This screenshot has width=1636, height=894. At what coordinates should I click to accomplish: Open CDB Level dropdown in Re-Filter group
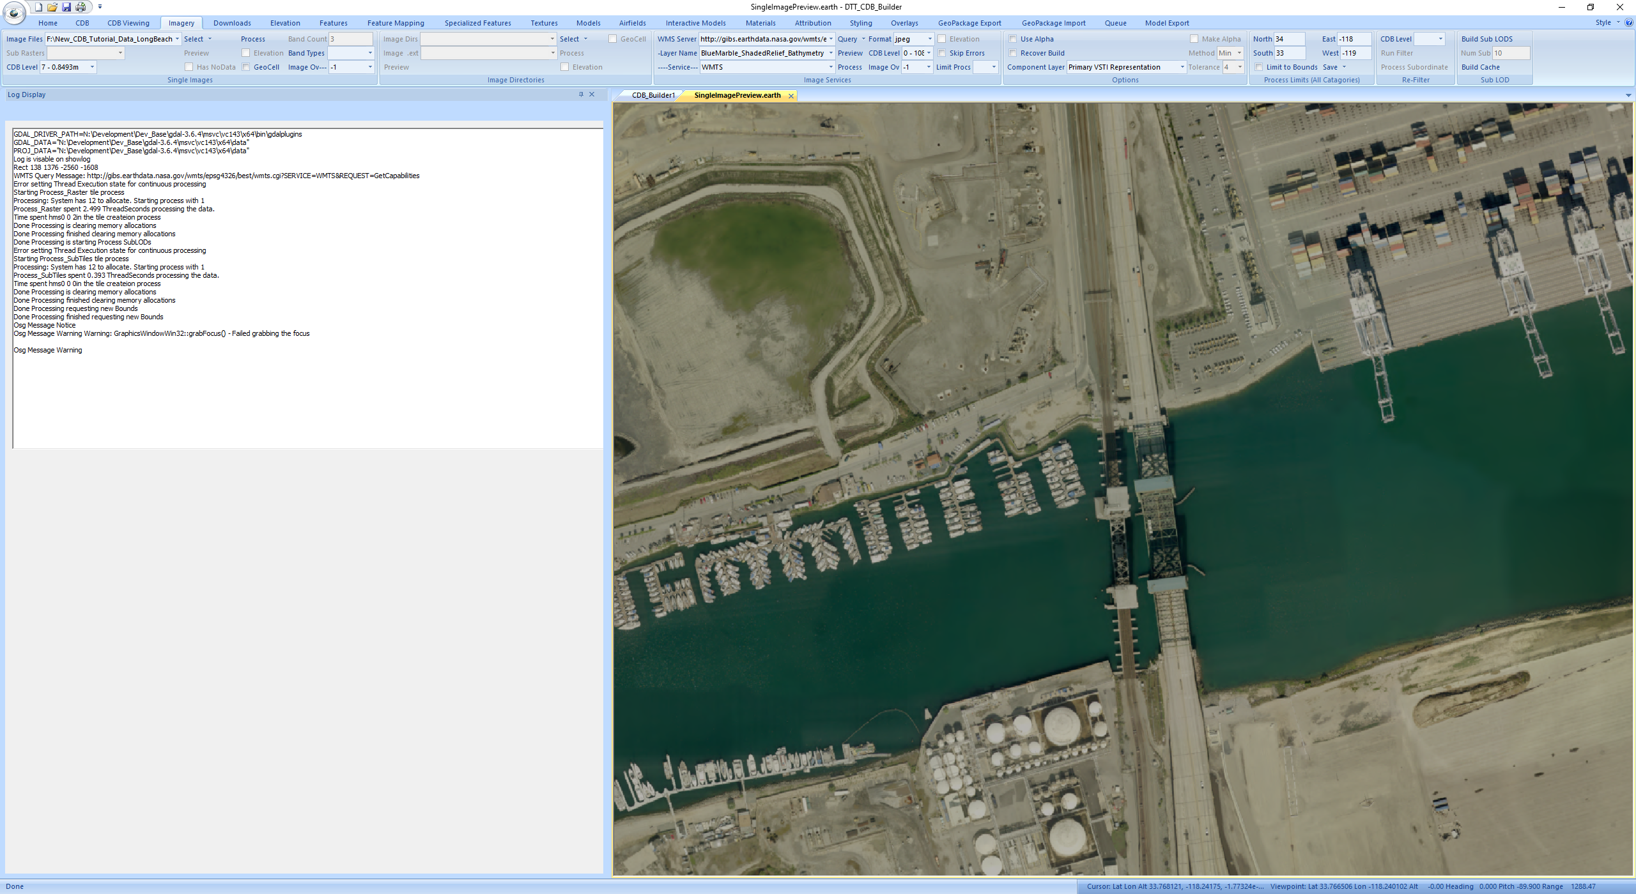pyautogui.click(x=1440, y=39)
